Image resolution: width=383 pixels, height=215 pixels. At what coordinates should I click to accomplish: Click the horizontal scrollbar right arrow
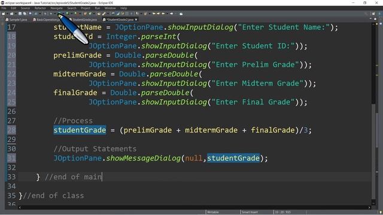point(369,207)
